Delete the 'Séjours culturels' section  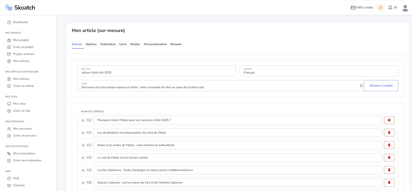coord(389,183)
